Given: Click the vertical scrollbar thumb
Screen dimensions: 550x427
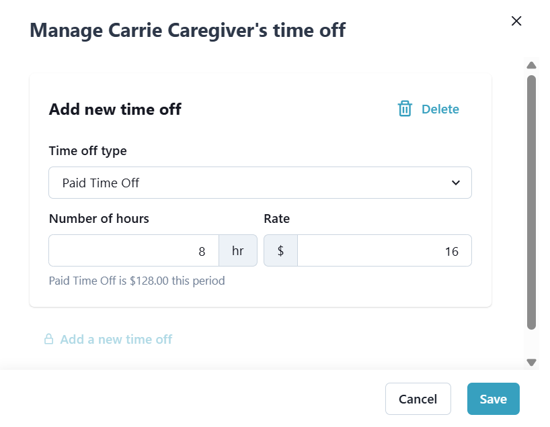Looking at the screenshot, I should point(531,201).
